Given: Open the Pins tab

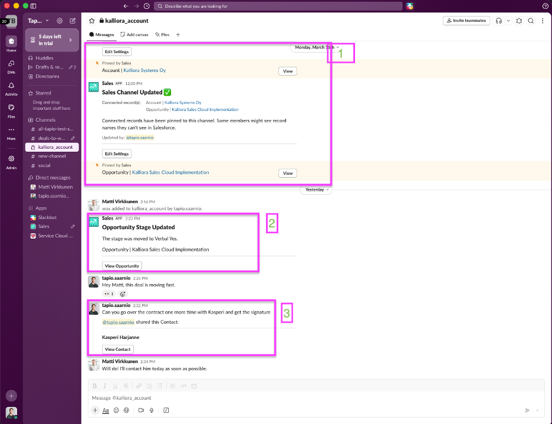Looking at the screenshot, I should click(162, 34).
